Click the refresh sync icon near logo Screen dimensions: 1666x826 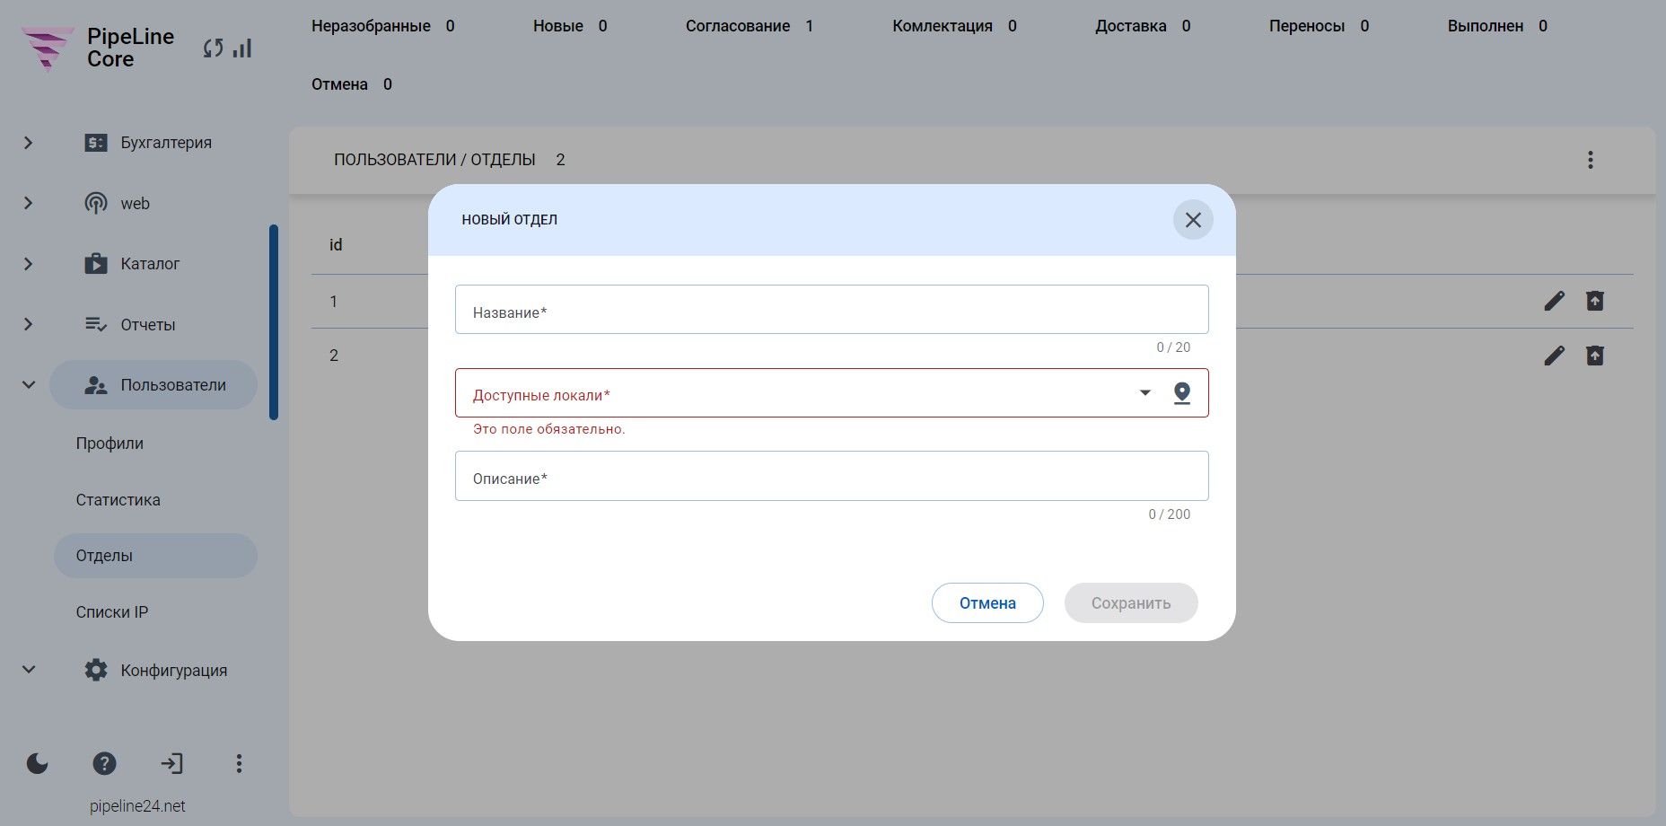click(213, 48)
